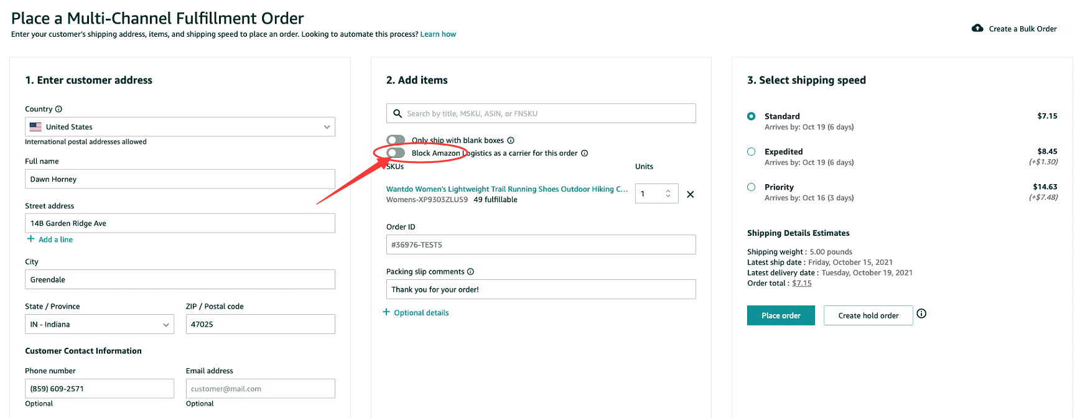Click the Learn how link

tap(438, 34)
